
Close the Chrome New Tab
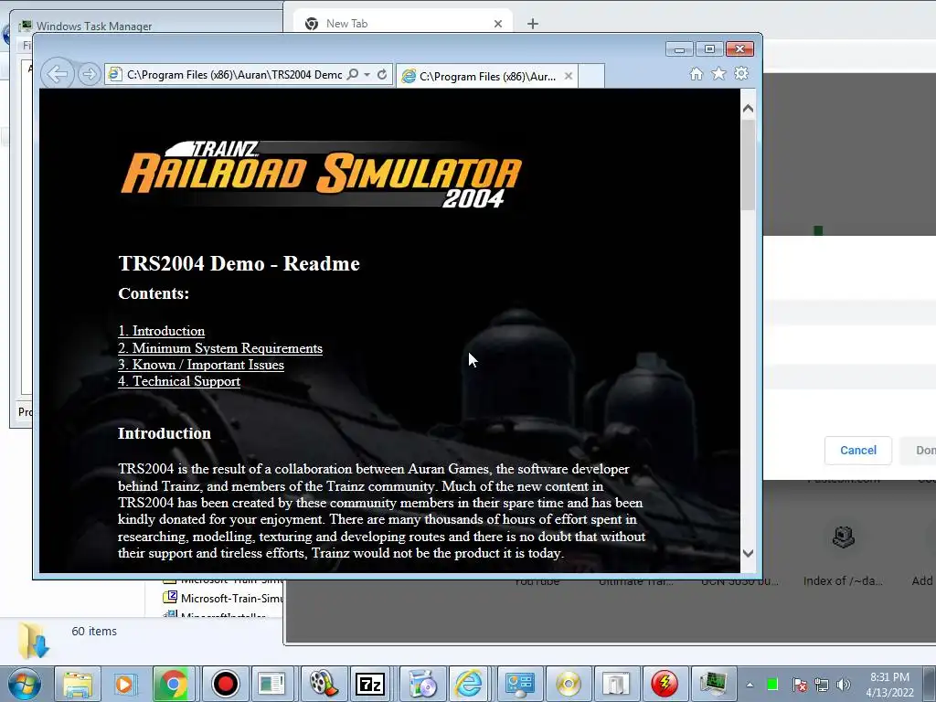[x=498, y=24]
